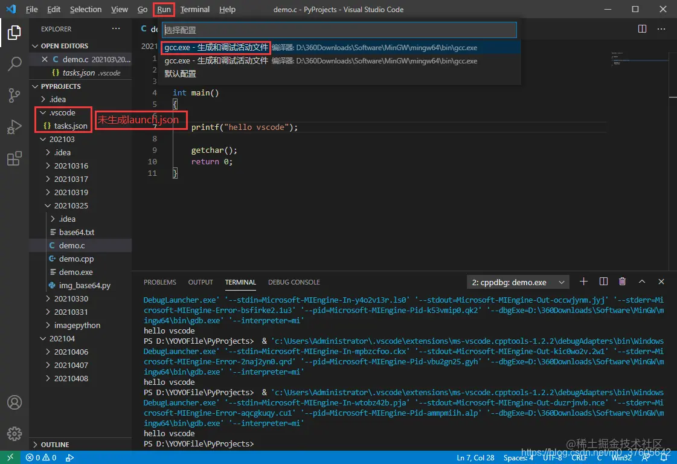The height and width of the screenshot is (464, 677).
Task: Open the Selection menu
Action: pos(86,10)
